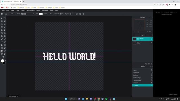The height and width of the screenshot is (101, 180).
Task: Select the Eraser tool
Action: (x=2, y=42)
